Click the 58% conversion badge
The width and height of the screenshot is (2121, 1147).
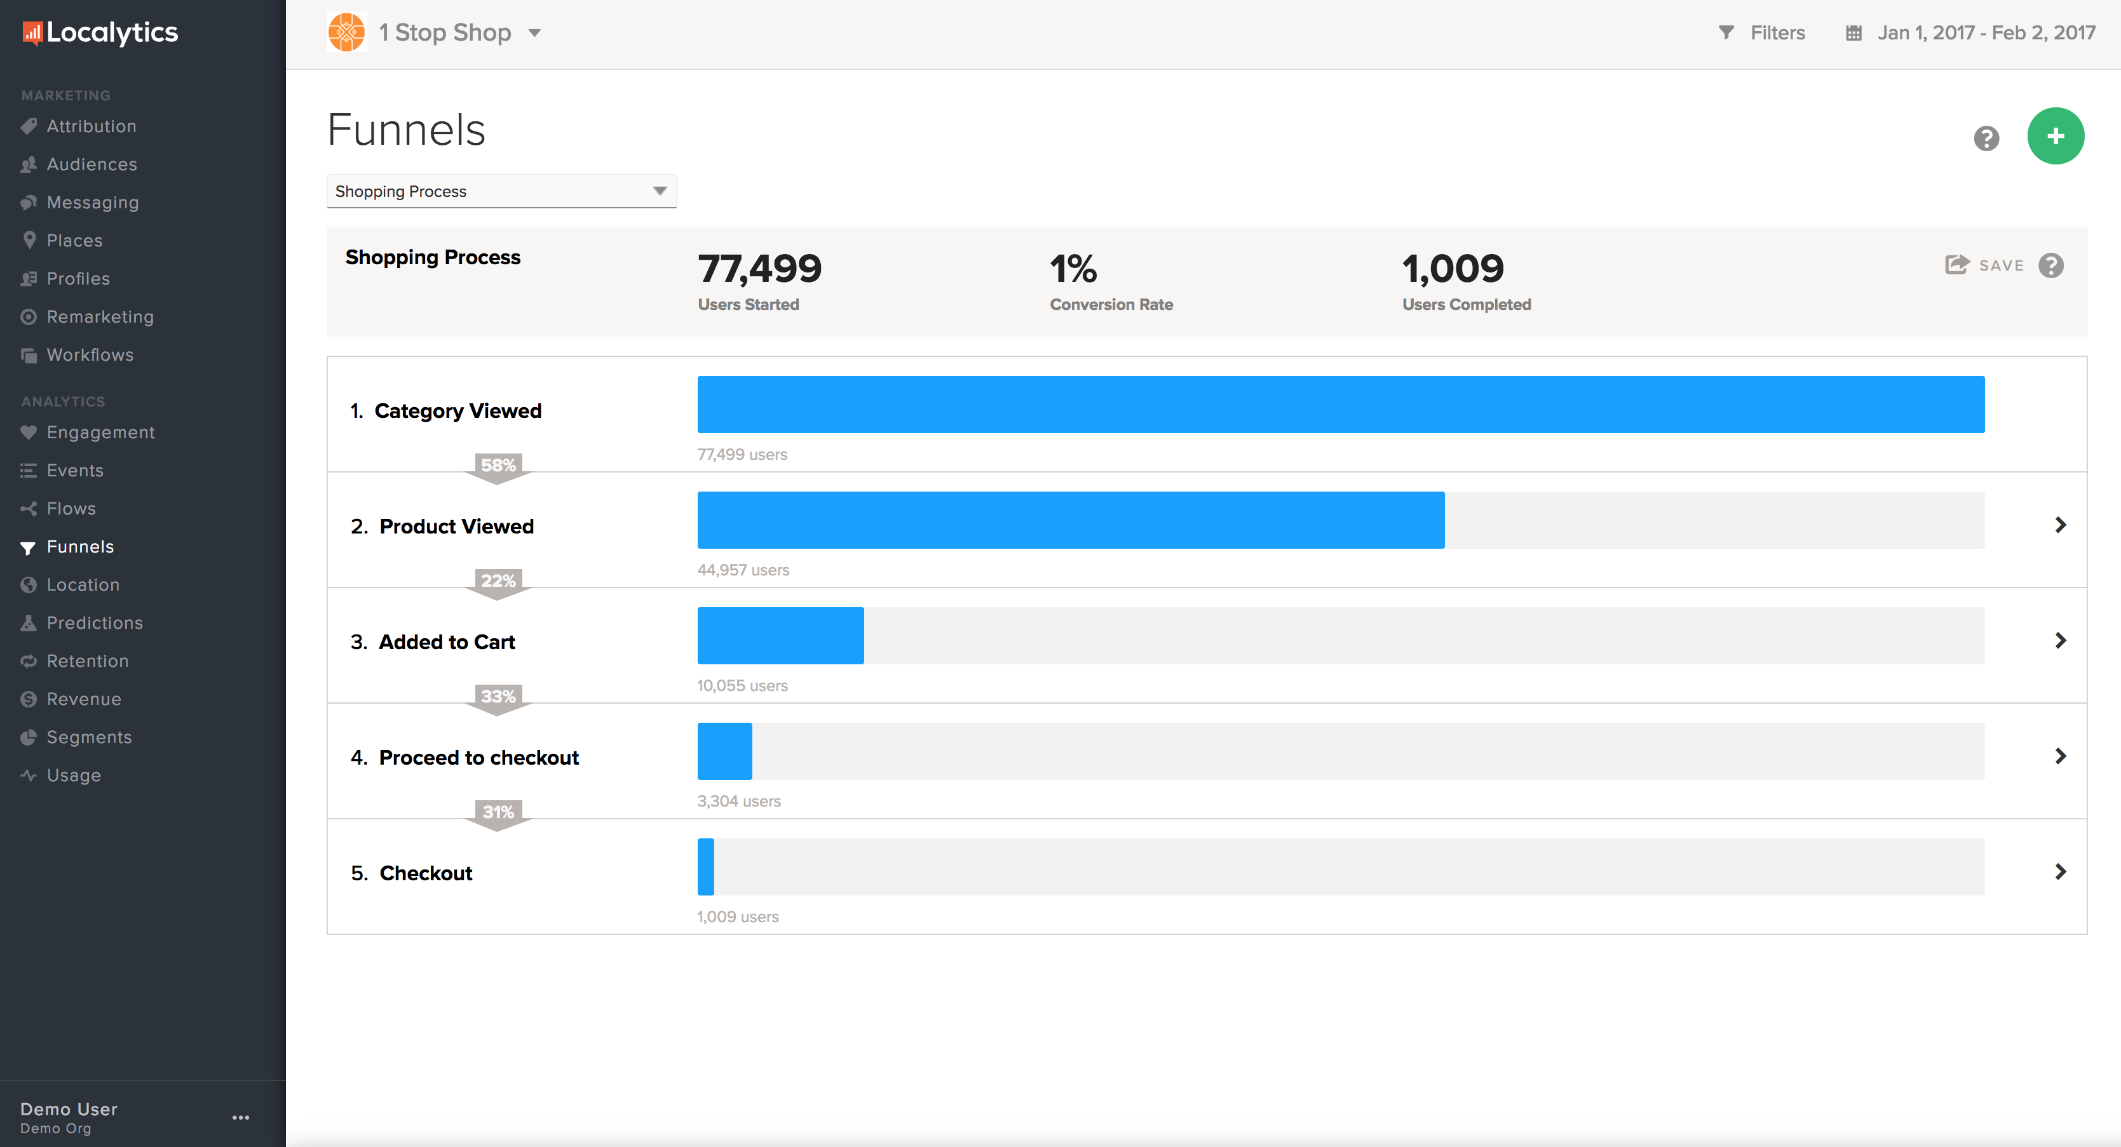pyautogui.click(x=498, y=466)
